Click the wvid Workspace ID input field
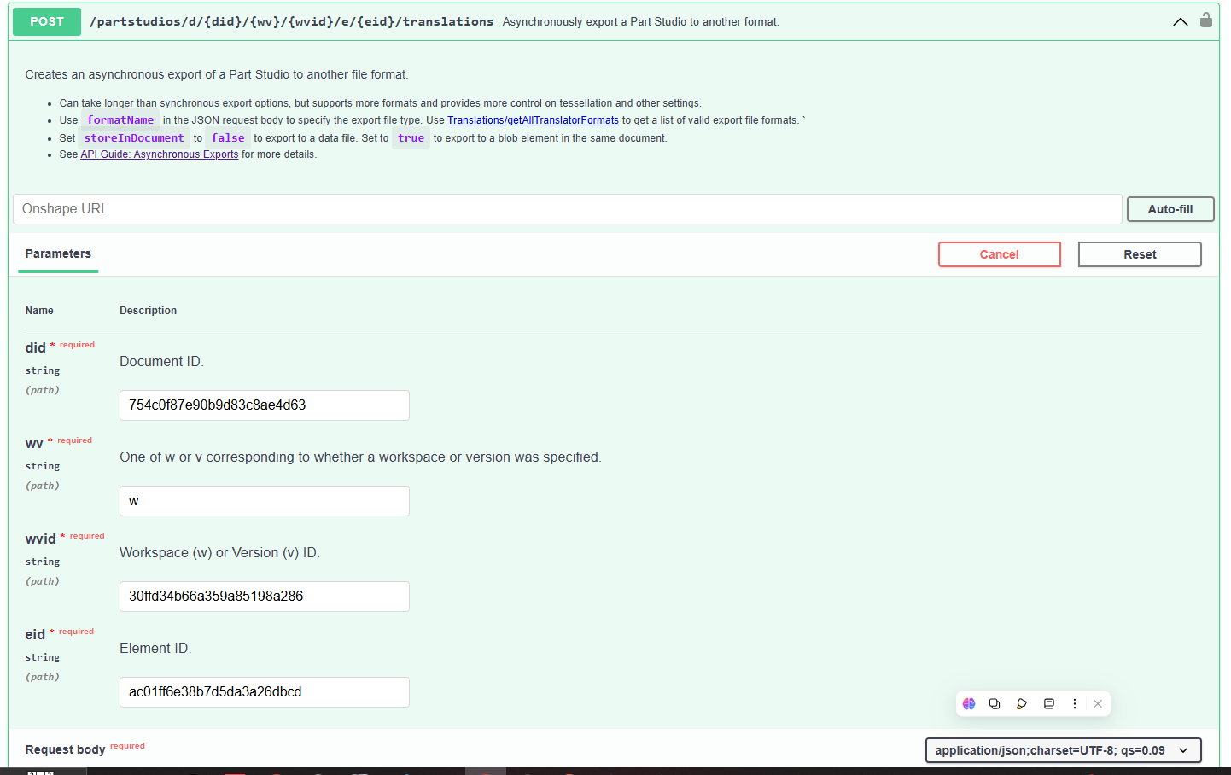 (265, 597)
